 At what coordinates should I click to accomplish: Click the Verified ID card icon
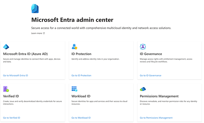click(x=6, y=89)
